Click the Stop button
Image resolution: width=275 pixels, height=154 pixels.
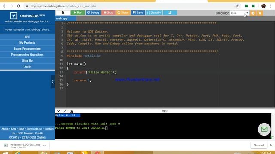(x=108, y=12)
